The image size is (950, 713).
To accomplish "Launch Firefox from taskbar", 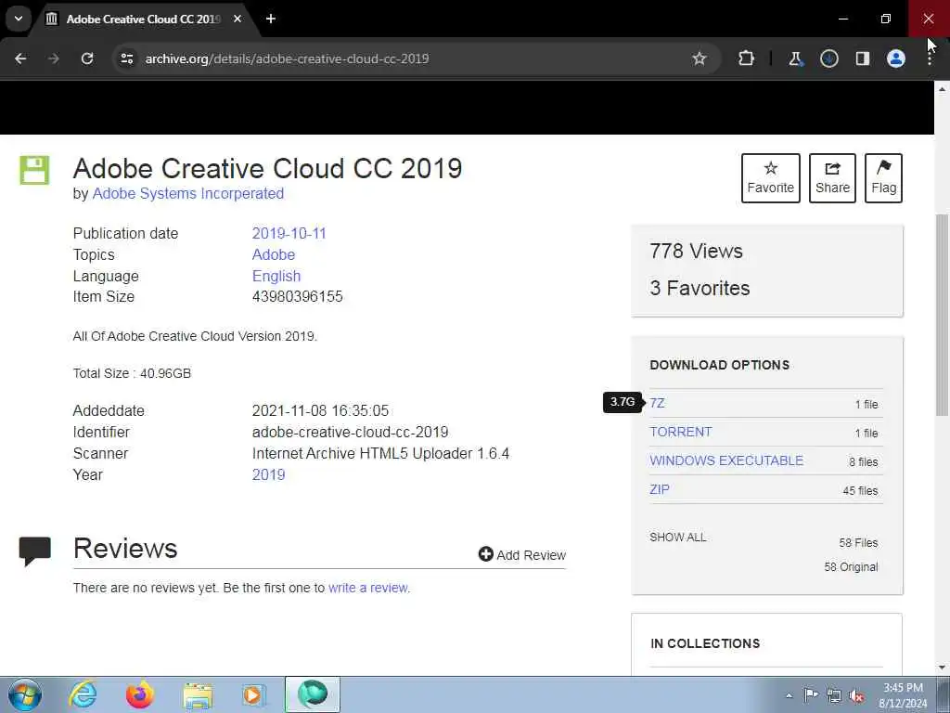I will tap(139, 694).
